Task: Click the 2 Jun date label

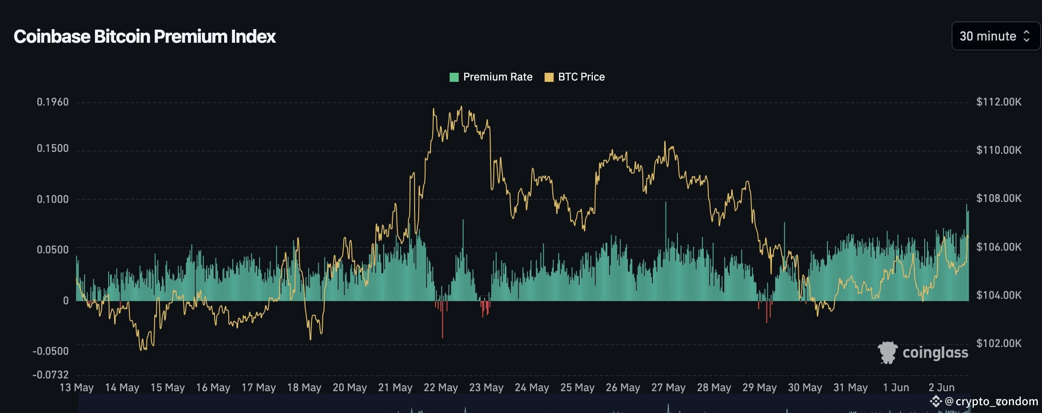Action: coord(941,388)
